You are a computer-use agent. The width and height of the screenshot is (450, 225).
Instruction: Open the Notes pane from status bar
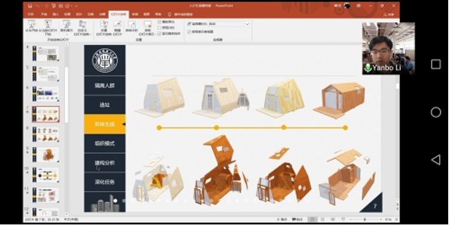tap(282, 220)
